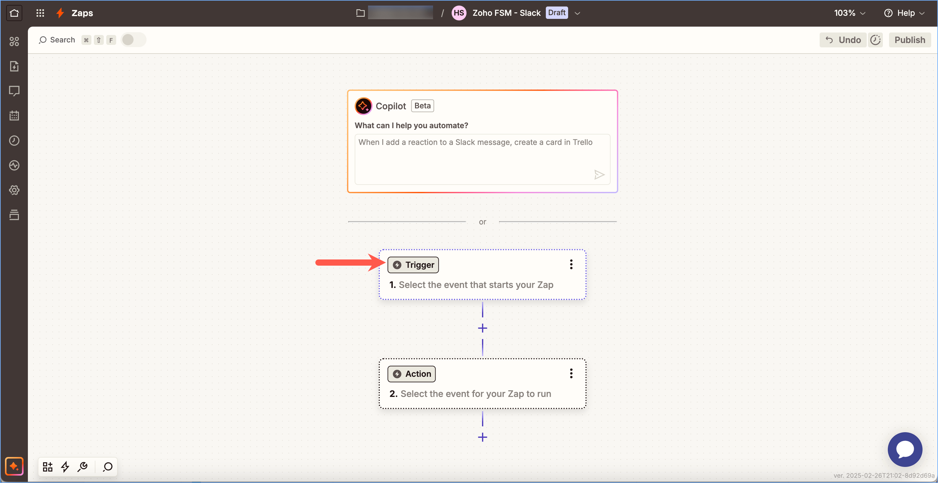The height and width of the screenshot is (483, 938).
Task: Click the Undo button
Action: coord(843,40)
